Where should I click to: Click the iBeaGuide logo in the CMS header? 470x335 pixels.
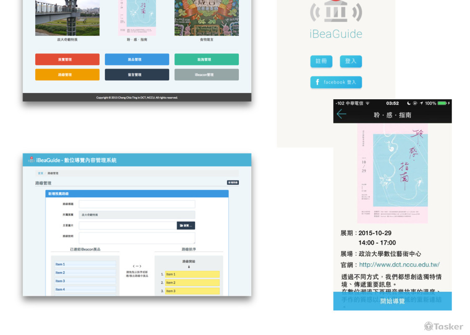point(31,160)
